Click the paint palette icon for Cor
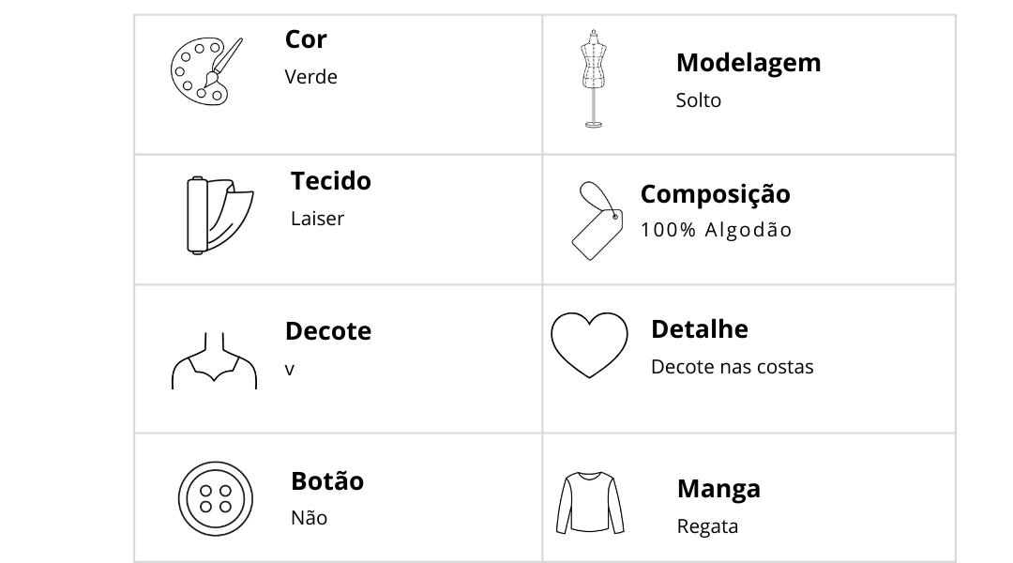This screenshot has width=1013, height=563. (206, 70)
